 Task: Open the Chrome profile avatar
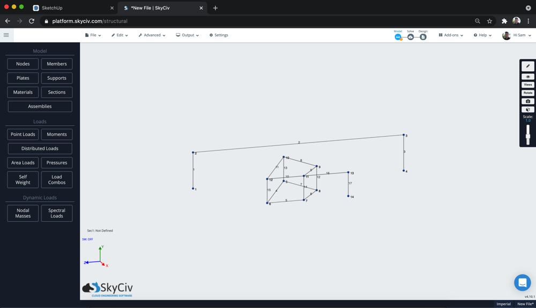516,21
